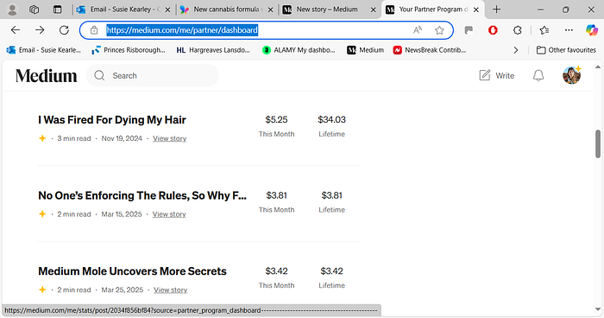Open ALAMY My dashboard bookmark
The image size is (604, 318).
click(x=299, y=50)
